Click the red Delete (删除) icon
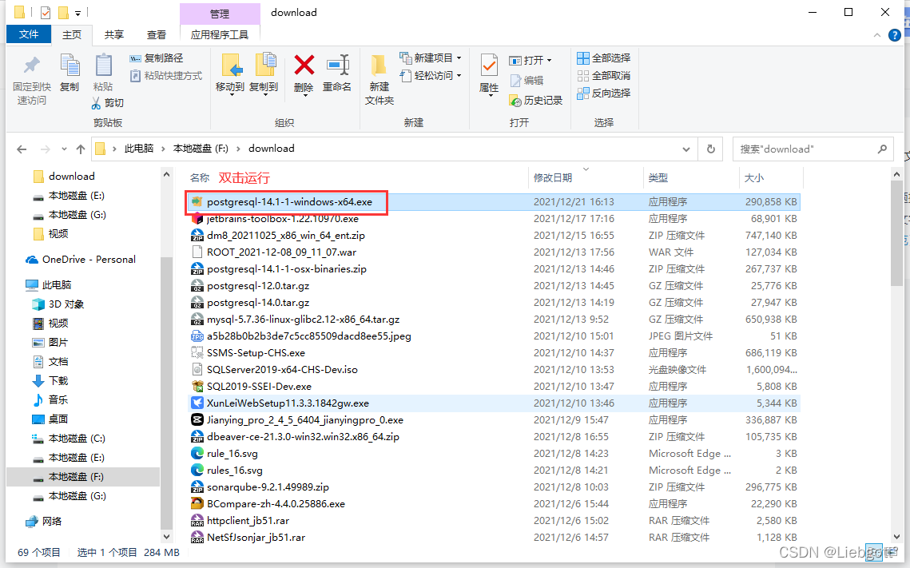The height and width of the screenshot is (568, 910). [304, 66]
